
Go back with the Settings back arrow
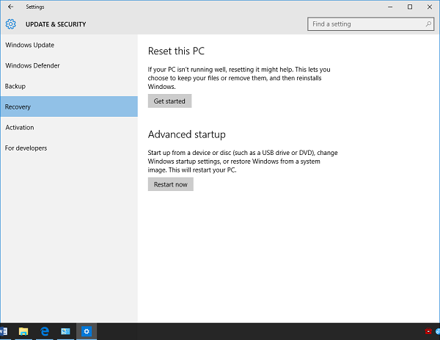(11, 7)
